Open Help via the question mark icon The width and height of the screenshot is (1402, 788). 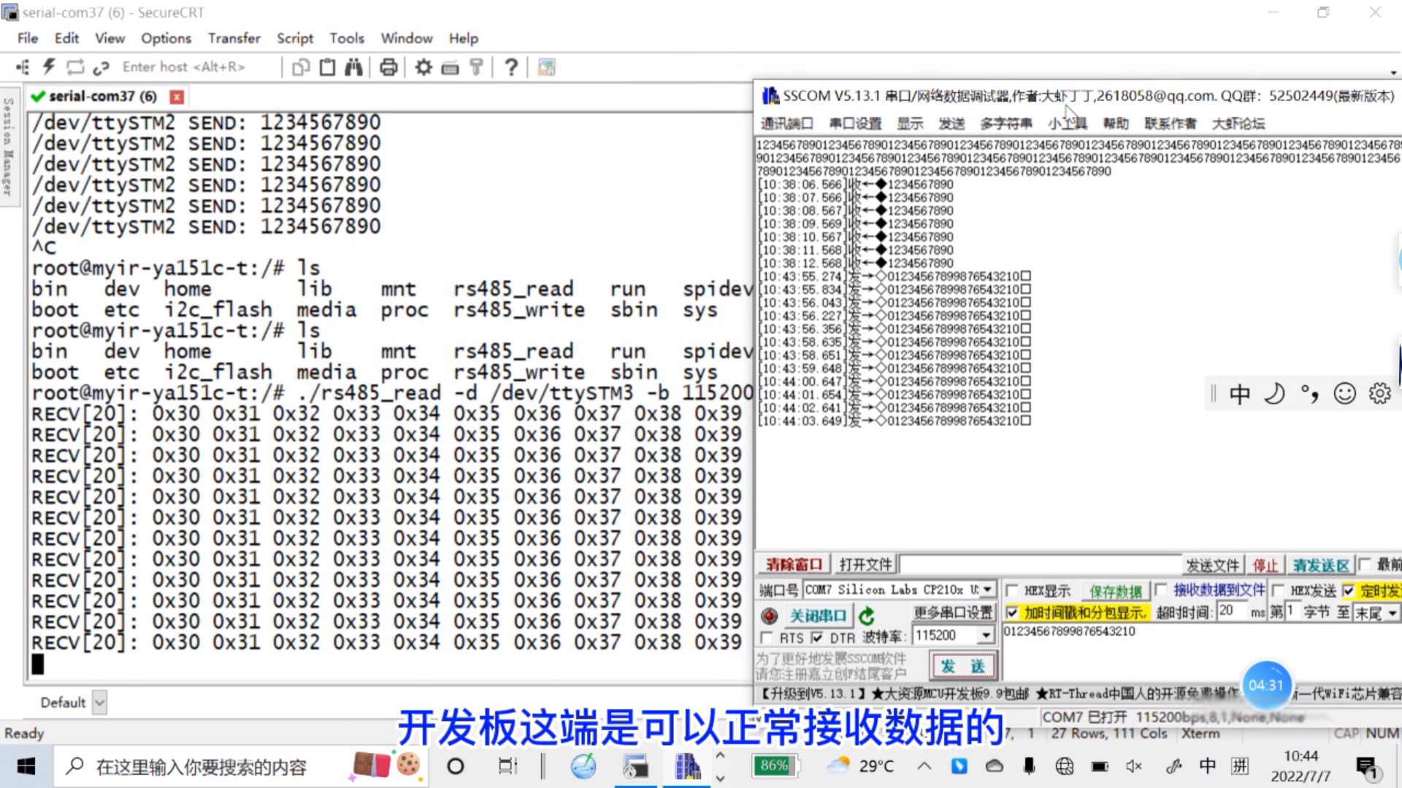click(511, 67)
